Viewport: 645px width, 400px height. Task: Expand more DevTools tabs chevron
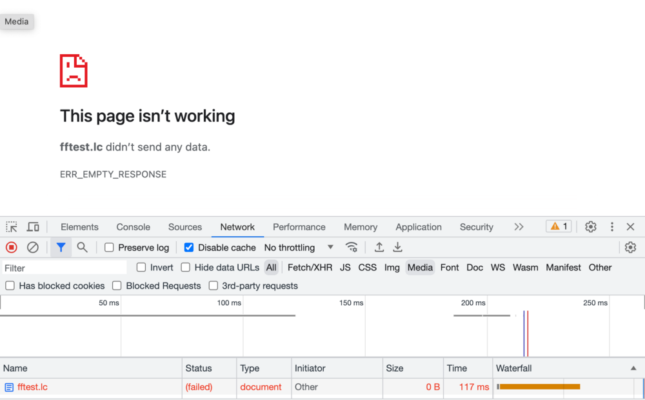click(519, 227)
